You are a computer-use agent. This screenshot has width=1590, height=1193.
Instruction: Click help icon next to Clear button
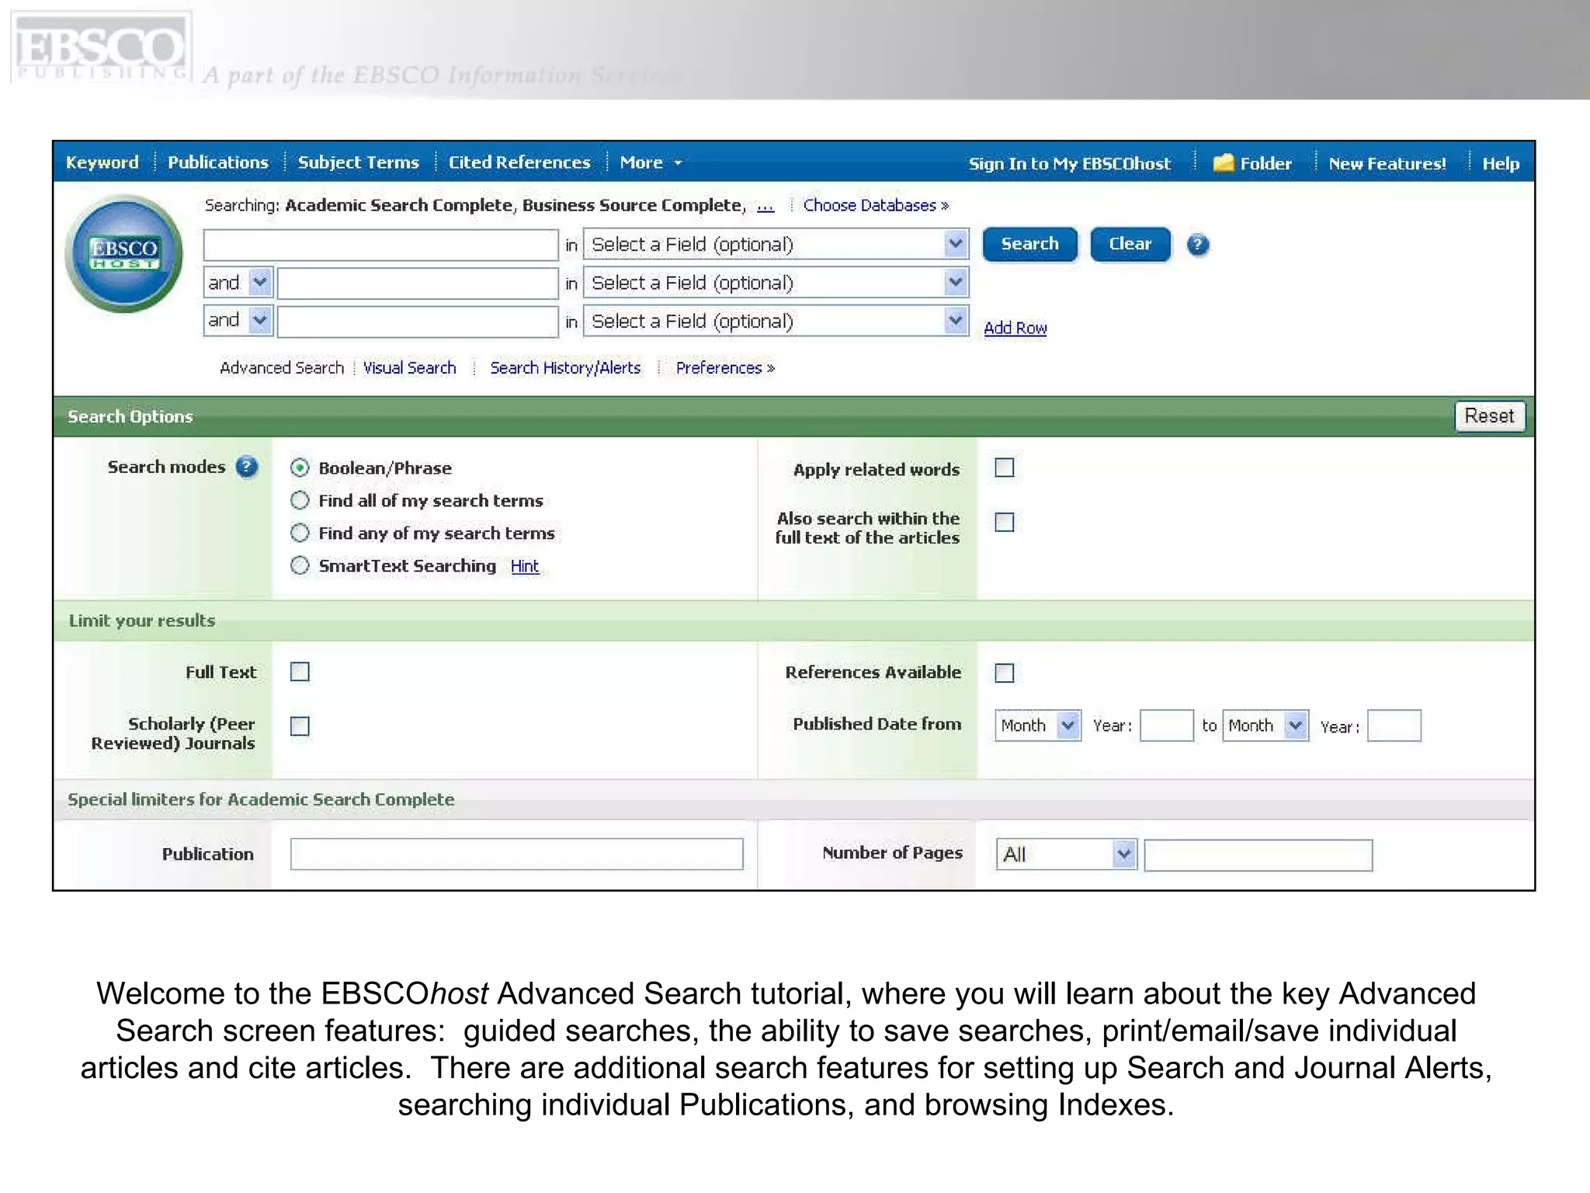pos(1197,245)
